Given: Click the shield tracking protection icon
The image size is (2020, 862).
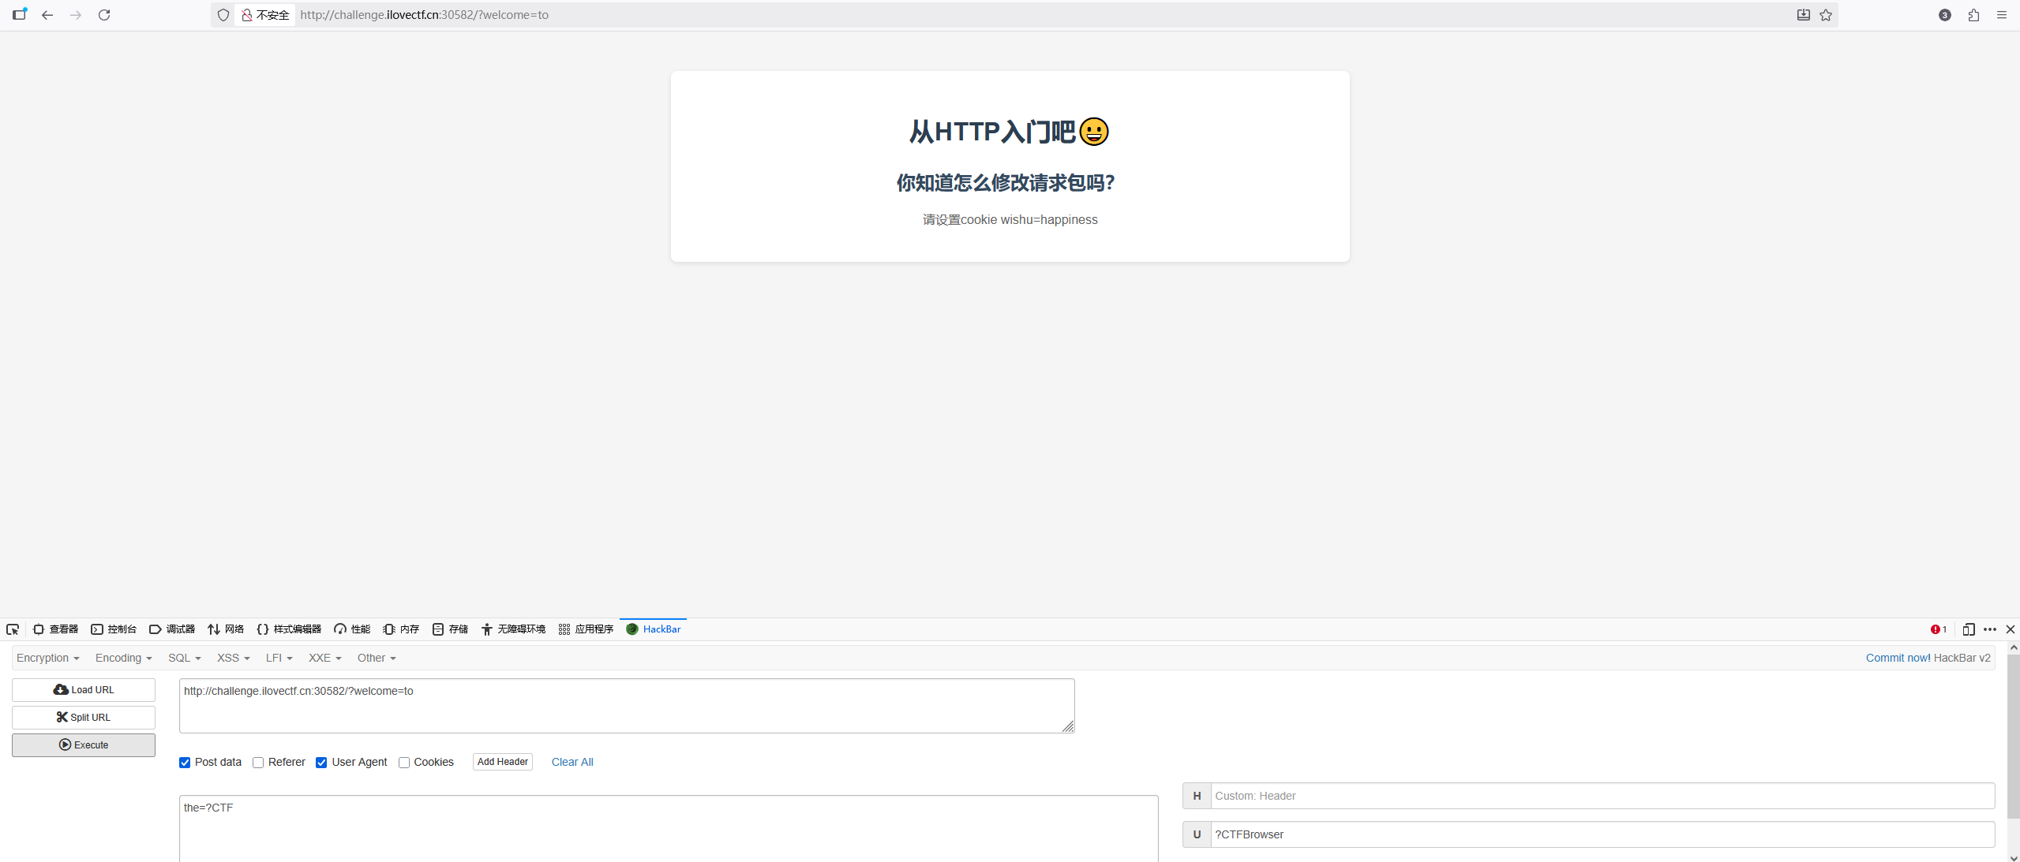Looking at the screenshot, I should [223, 15].
